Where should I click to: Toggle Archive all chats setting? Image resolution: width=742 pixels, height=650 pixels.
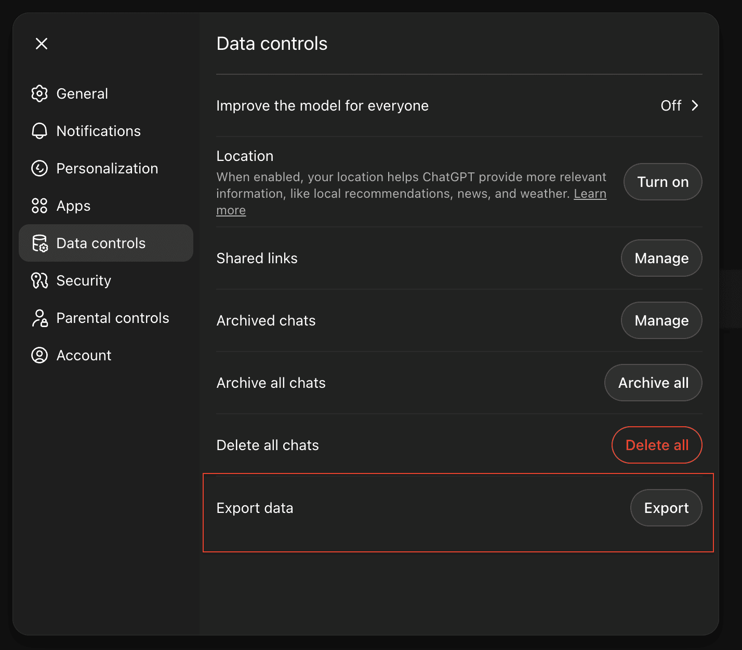click(653, 383)
